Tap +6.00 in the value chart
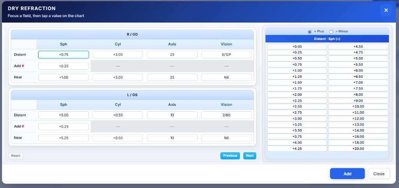The height and width of the screenshot is (188, 399). coord(358,70)
